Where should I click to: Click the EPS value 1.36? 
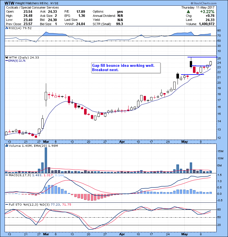tap(82, 16)
